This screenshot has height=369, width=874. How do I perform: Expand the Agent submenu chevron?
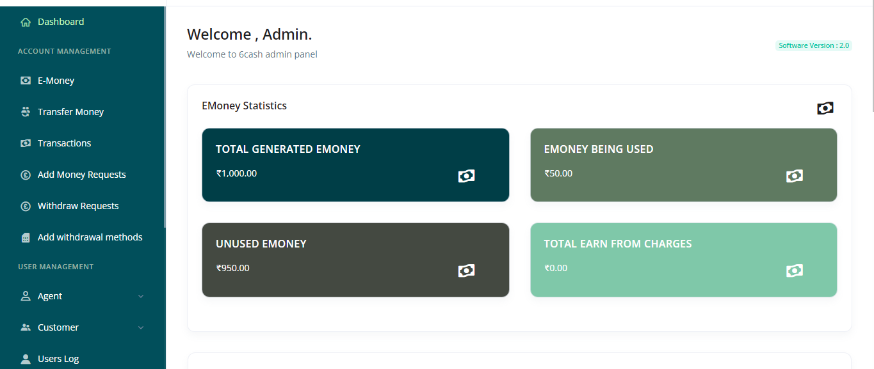[141, 296]
